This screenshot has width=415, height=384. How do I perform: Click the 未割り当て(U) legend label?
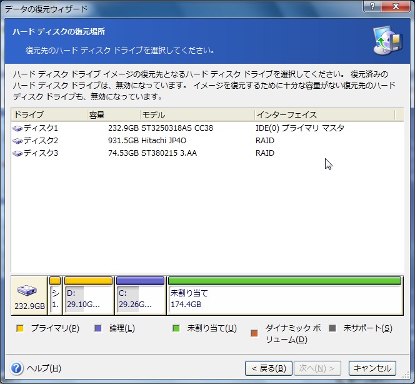[212, 328]
